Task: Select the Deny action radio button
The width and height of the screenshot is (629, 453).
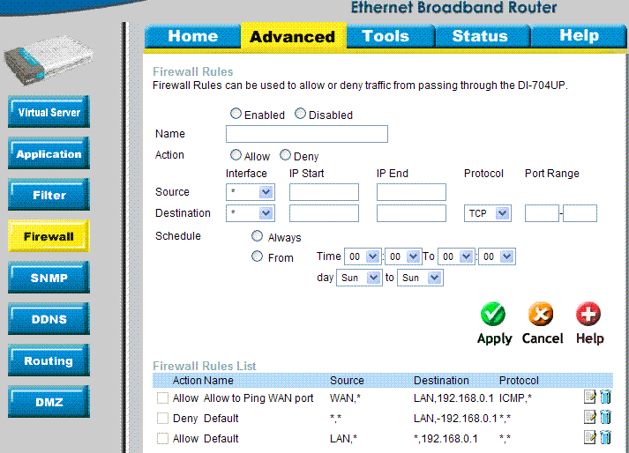Action: click(x=285, y=155)
